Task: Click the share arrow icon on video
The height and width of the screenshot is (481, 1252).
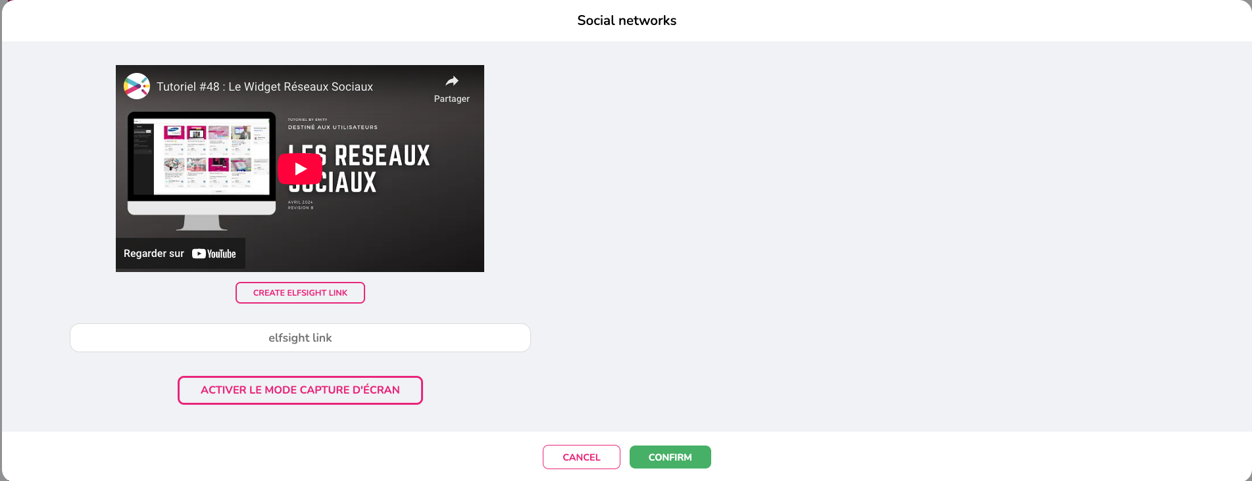Action: tap(451, 81)
